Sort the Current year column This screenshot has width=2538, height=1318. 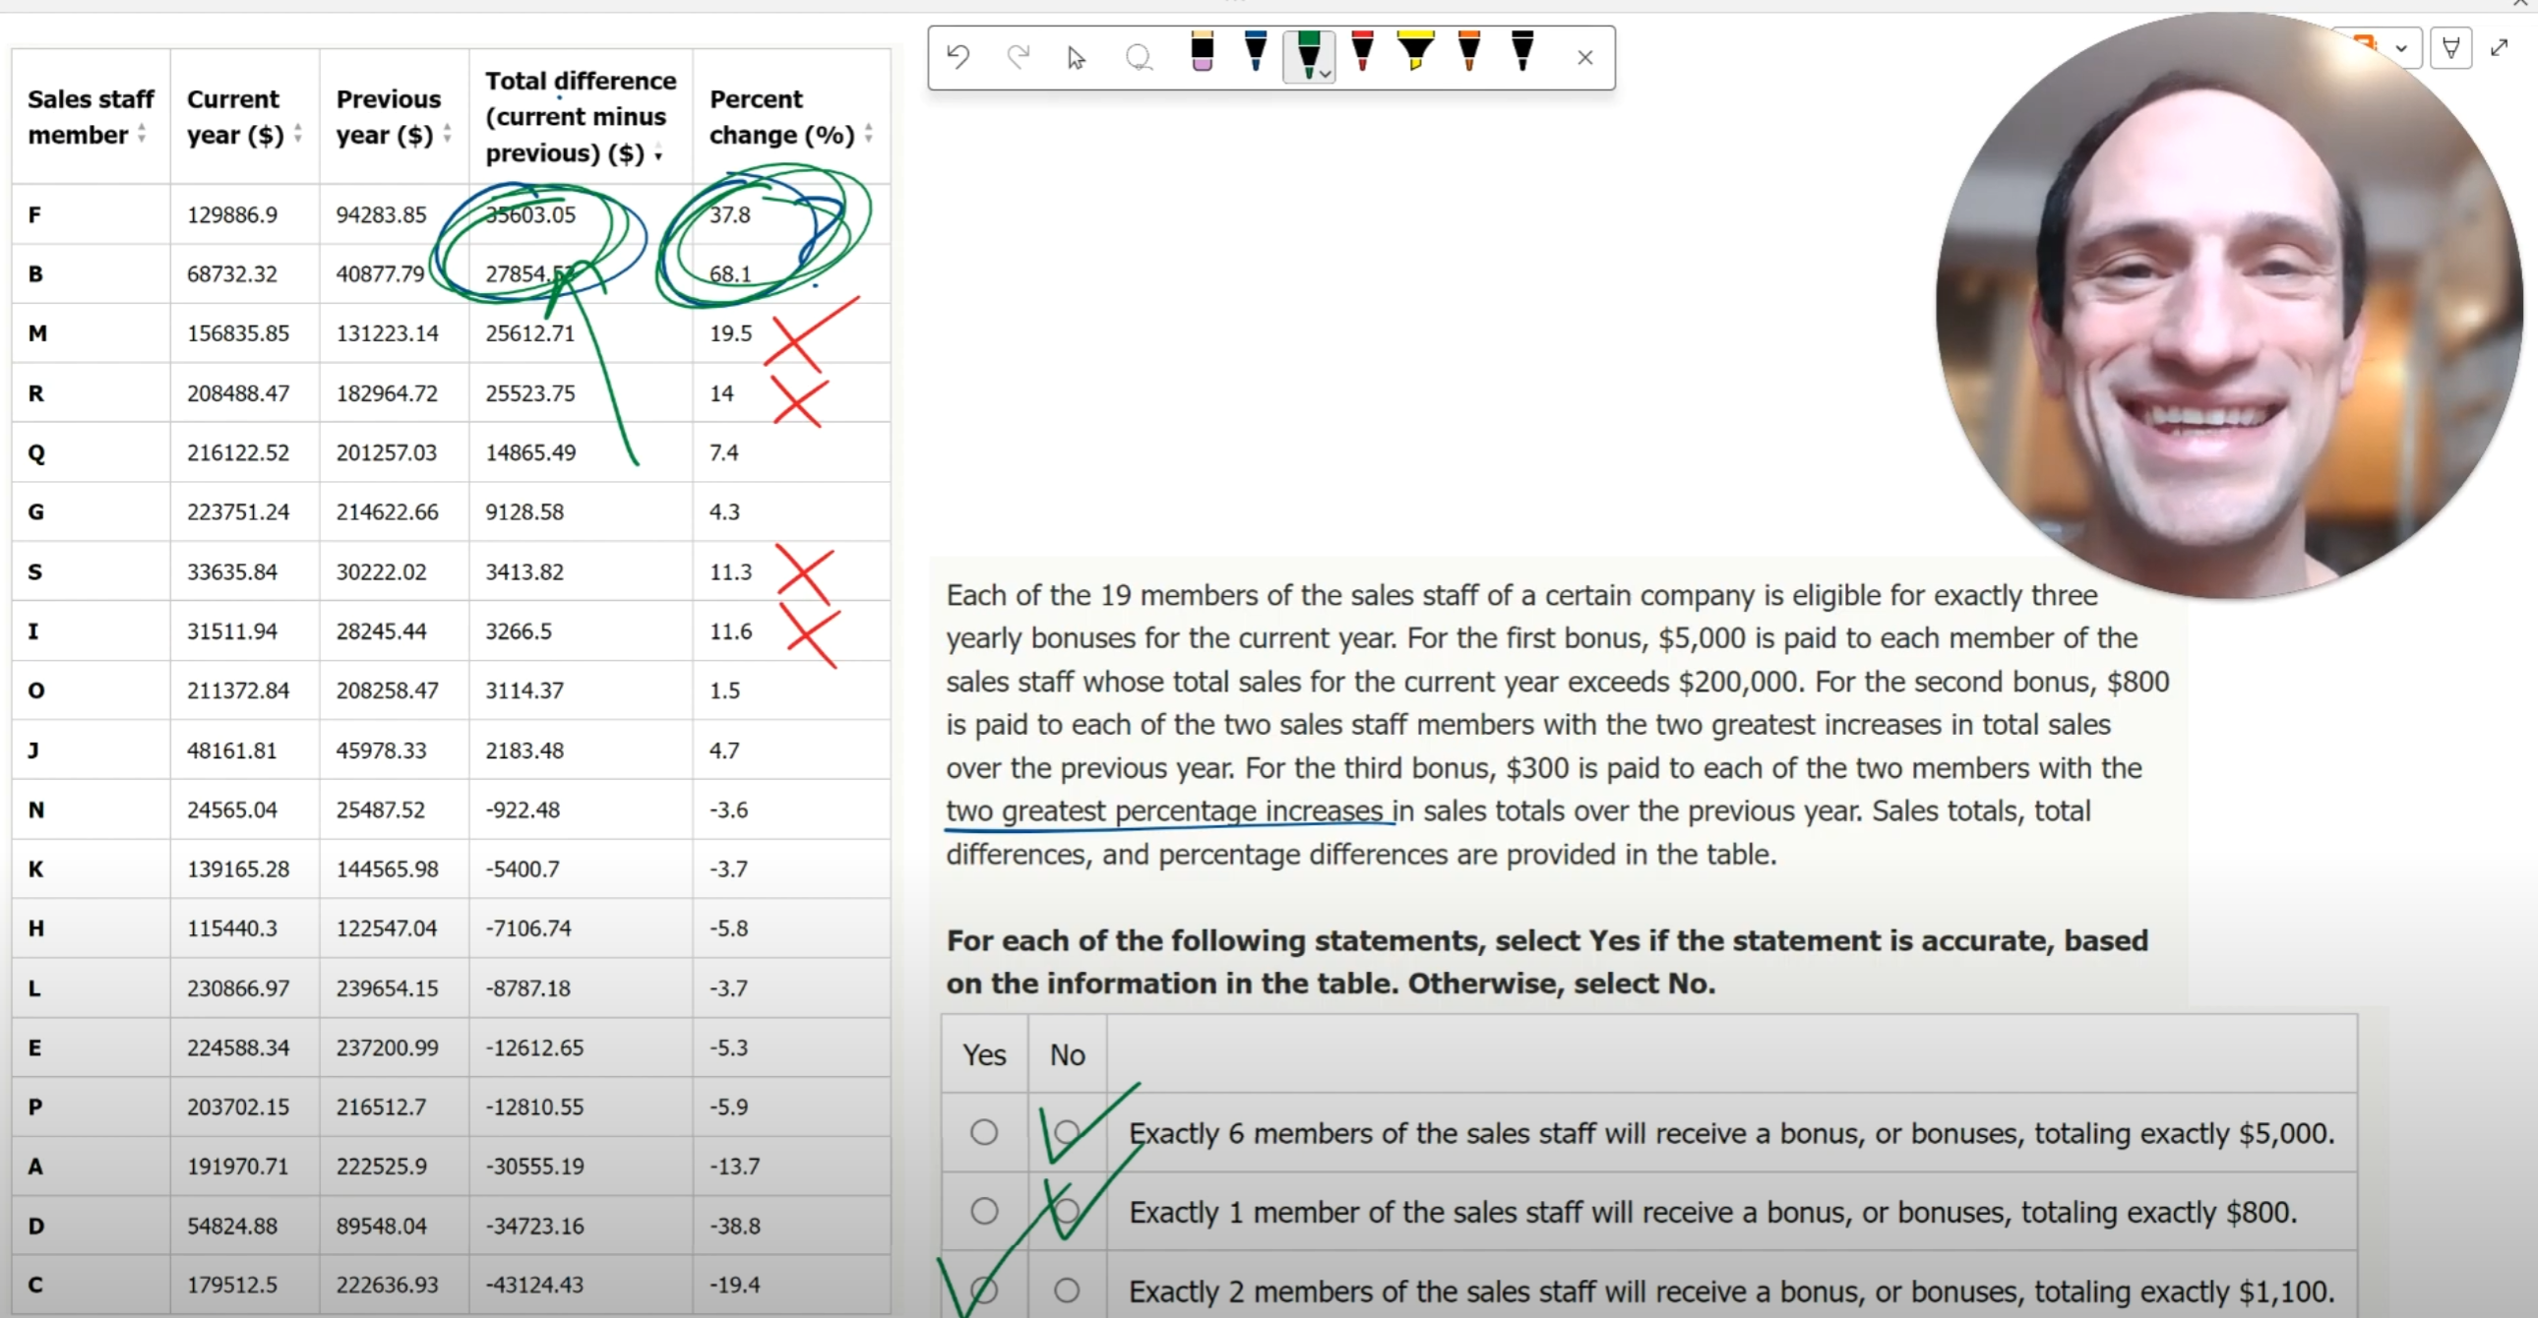pyautogui.click(x=299, y=135)
